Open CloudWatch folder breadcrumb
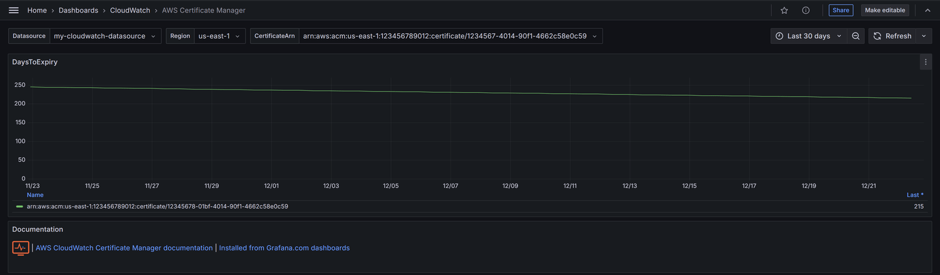The height and width of the screenshot is (275, 940). point(130,11)
